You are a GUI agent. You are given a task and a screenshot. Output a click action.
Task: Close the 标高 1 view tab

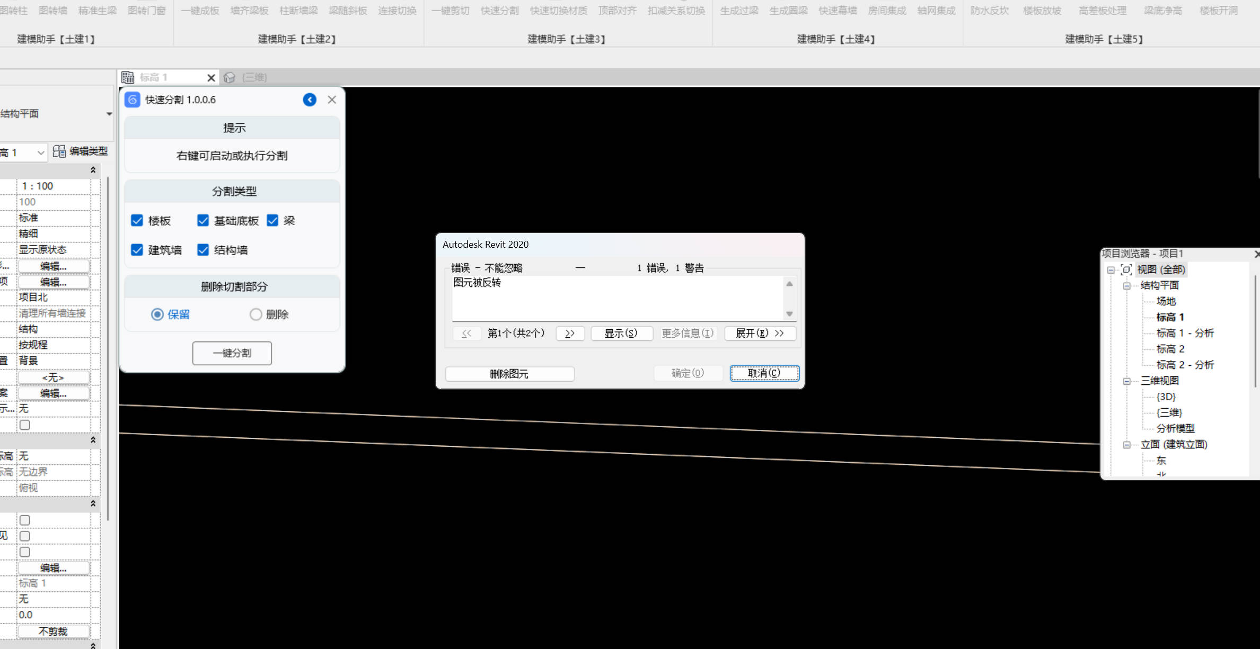(x=211, y=78)
